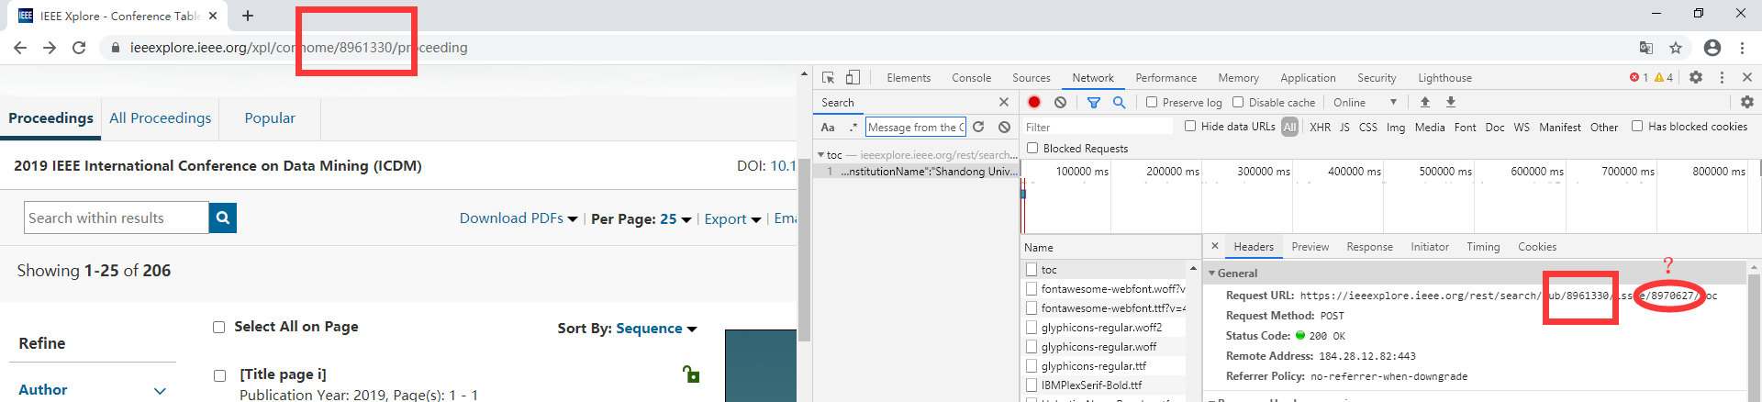Switch to the Sources panel
1762x402 pixels.
pyautogui.click(x=1032, y=78)
